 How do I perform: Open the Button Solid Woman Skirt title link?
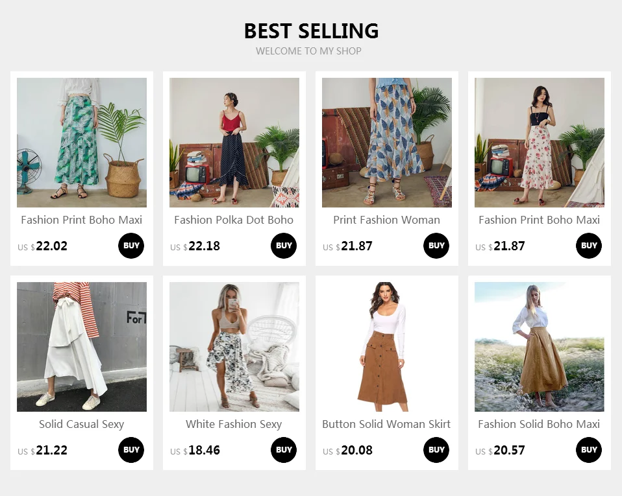pos(386,424)
